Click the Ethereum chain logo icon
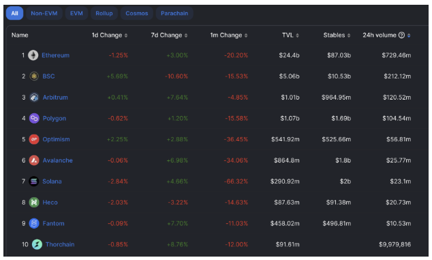The width and height of the screenshot is (432, 260). [33, 55]
